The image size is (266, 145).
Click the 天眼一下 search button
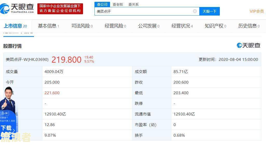(x=209, y=11)
